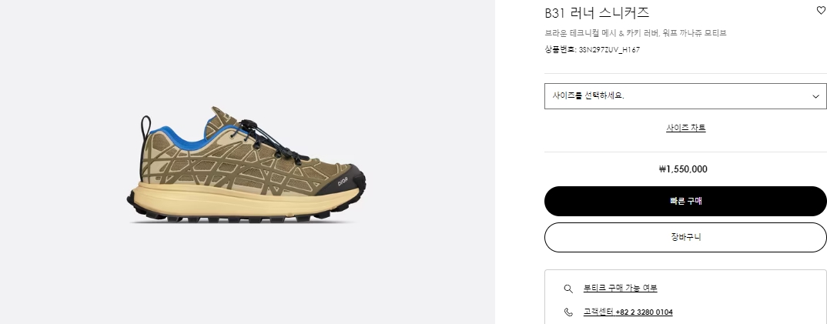827x324 pixels.
Task: Click the phone icon beside 고객센터
Action: [x=568, y=312]
